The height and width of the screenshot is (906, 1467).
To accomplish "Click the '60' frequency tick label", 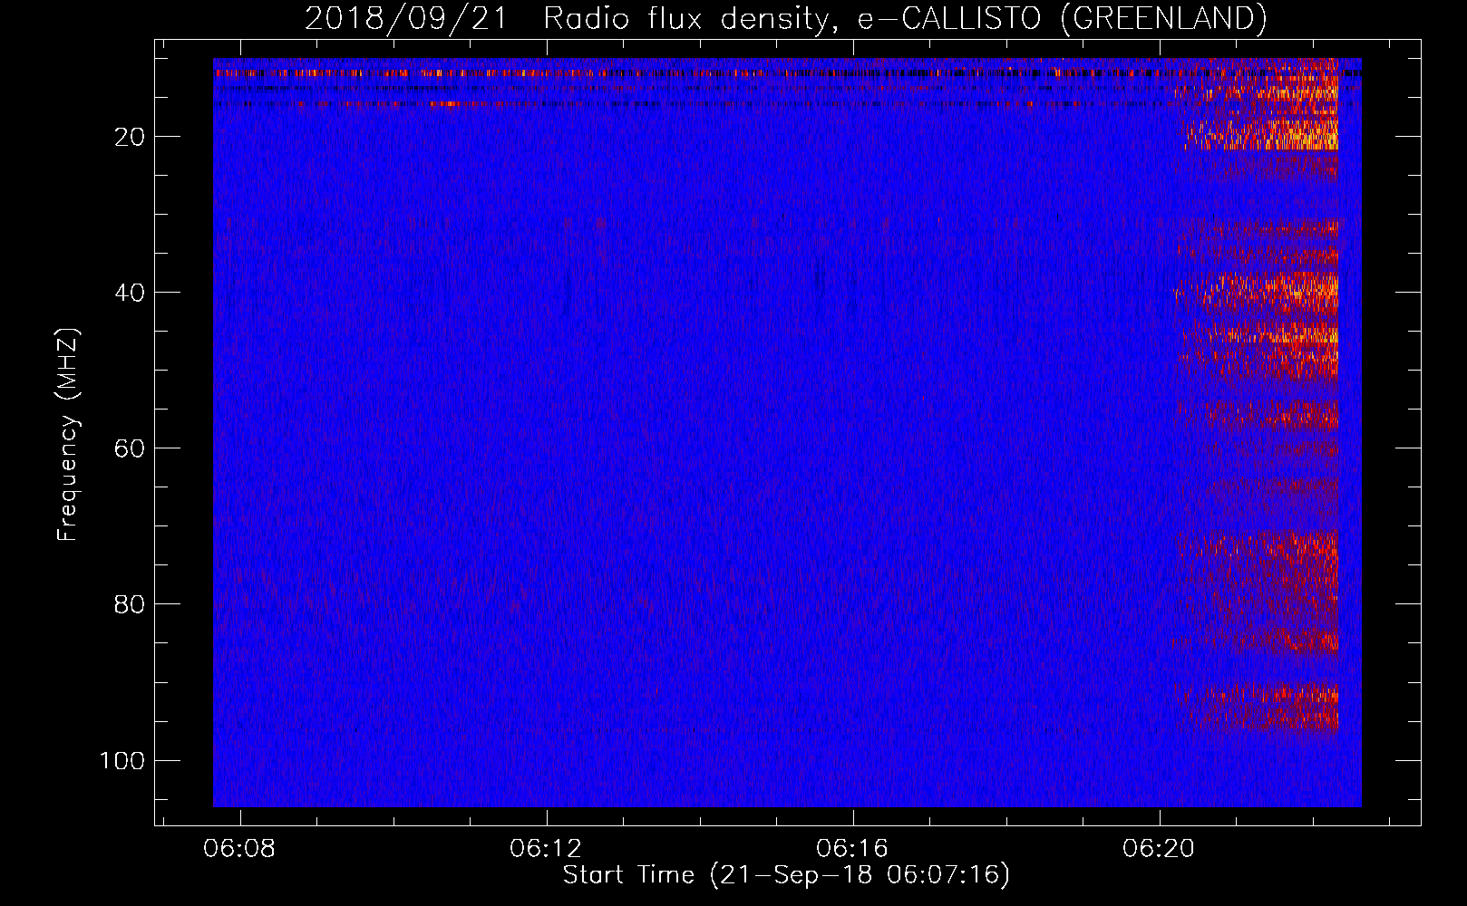I will (x=130, y=448).
